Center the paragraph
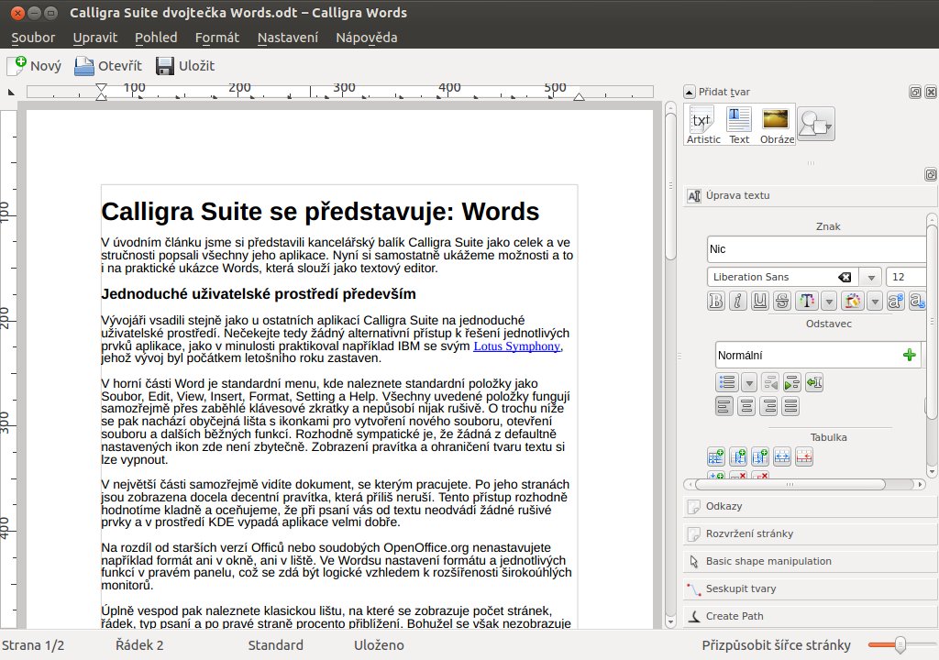This screenshot has height=660, width=939. coord(746,407)
